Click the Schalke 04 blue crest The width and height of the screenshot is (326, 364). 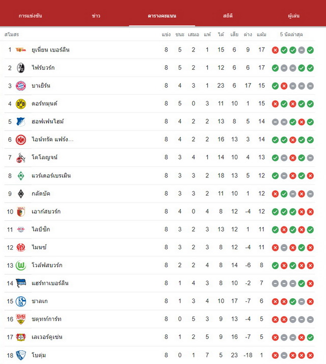pyautogui.click(x=21, y=301)
